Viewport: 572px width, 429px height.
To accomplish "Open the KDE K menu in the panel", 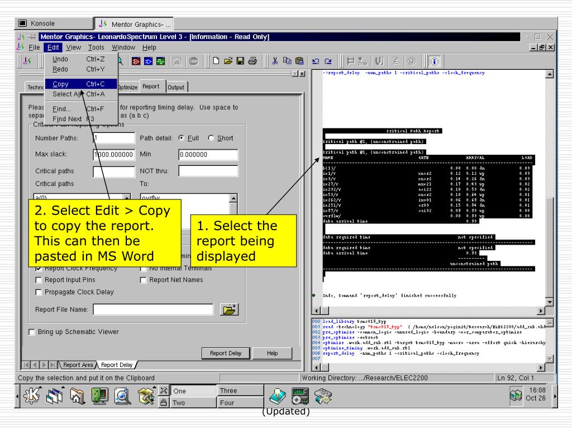I will tap(32, 395).
